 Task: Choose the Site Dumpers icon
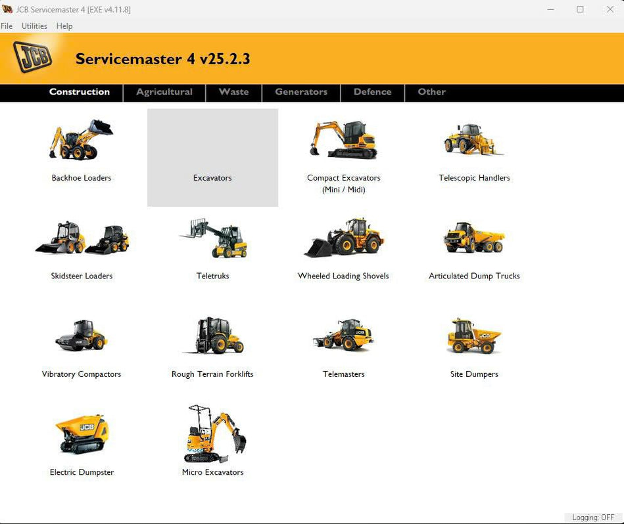pos(474,337)
